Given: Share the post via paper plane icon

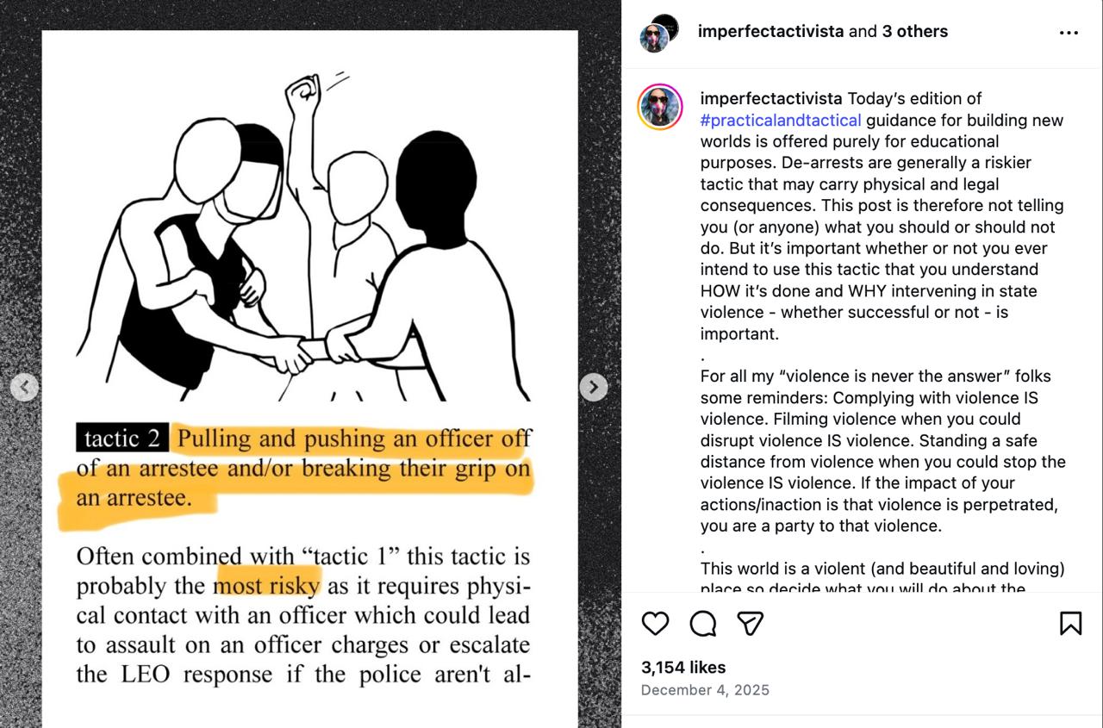Looking at the screenshot, I should (751, 623).
